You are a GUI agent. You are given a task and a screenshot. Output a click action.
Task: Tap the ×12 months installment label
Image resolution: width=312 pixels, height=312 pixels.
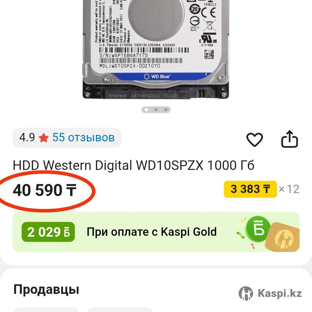point(289,189)
